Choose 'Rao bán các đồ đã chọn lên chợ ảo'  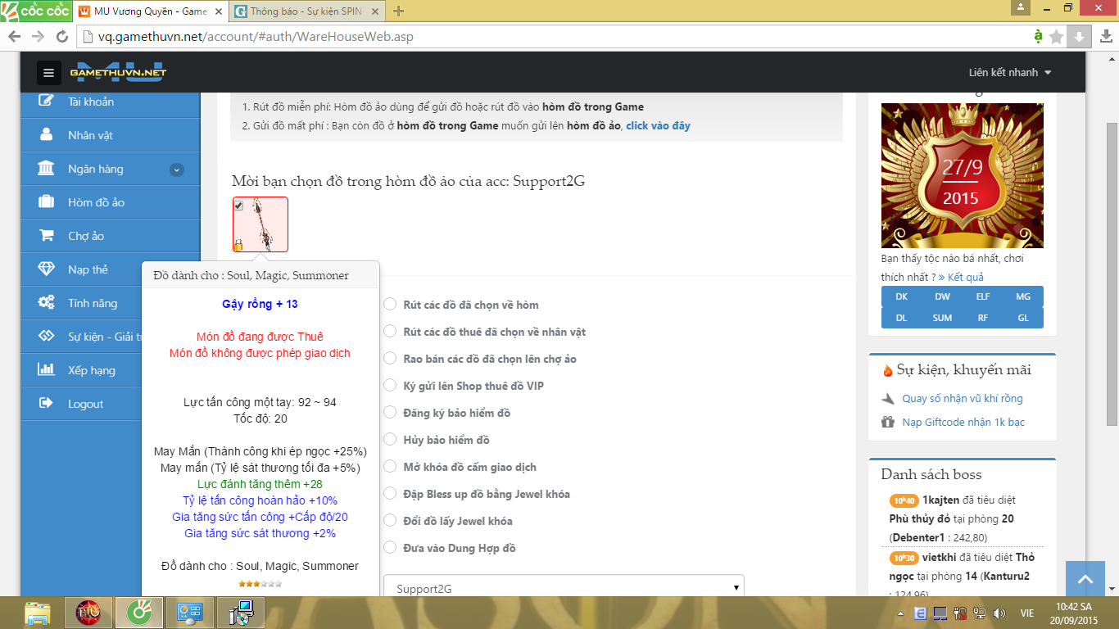[390, 359]
